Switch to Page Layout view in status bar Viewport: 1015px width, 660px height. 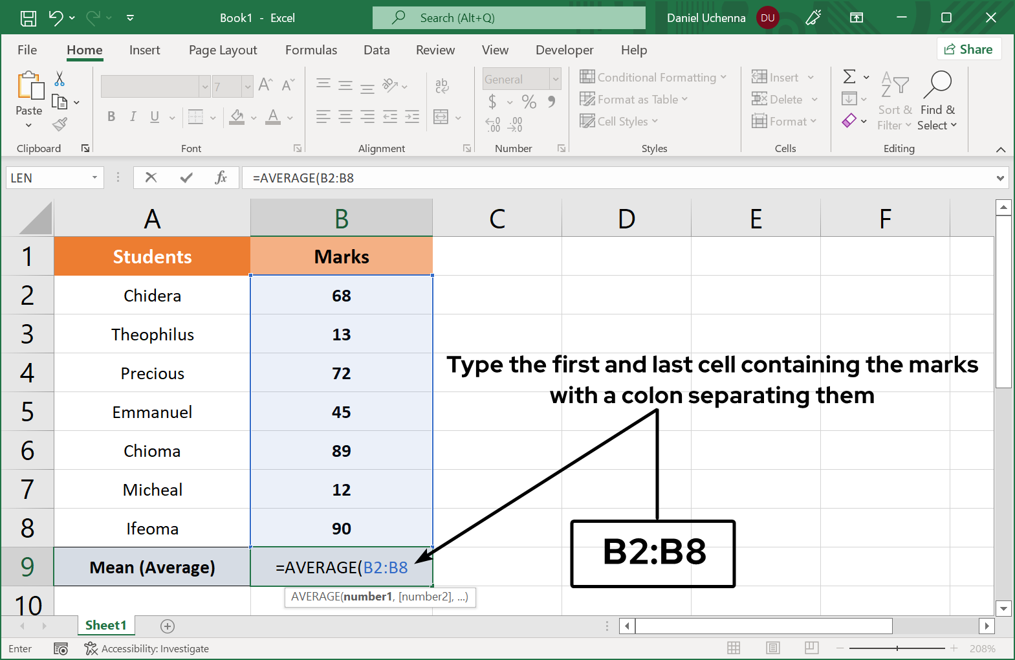pos(772,648)
